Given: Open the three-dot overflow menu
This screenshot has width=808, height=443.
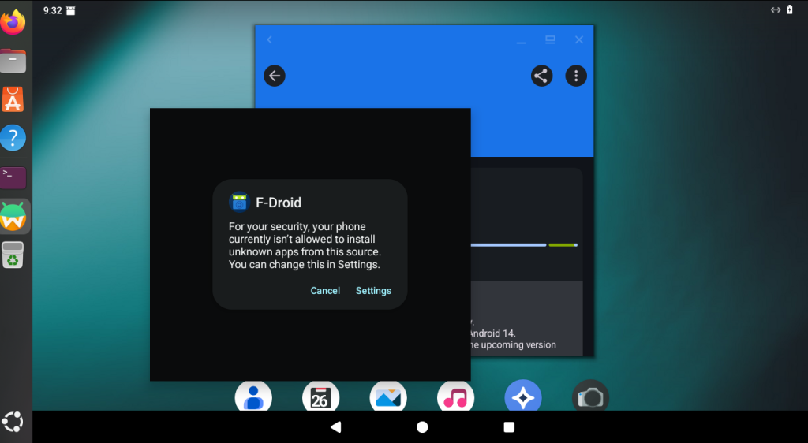Looking at the screenshot, I should coord(577,76).
